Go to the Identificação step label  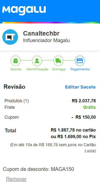point(37,69)
